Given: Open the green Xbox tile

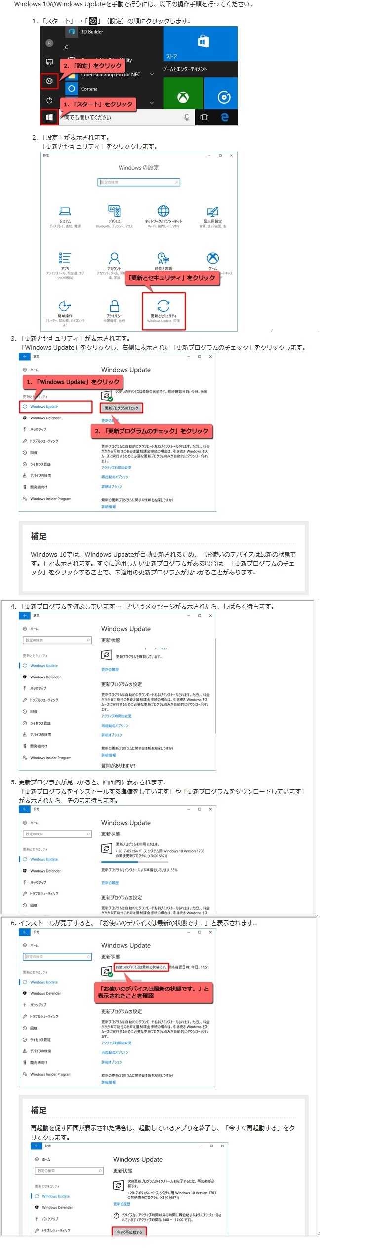Looking at the screenshot, I should (183, 97).
